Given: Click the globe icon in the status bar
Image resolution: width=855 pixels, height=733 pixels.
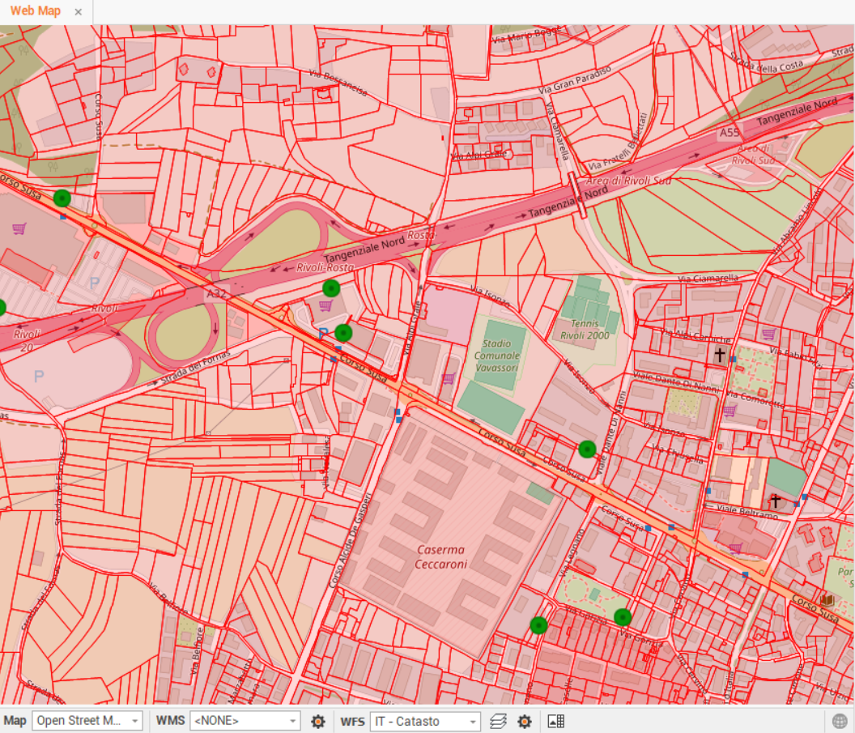Looking at the screenshot, I should (x=840, y=720).
